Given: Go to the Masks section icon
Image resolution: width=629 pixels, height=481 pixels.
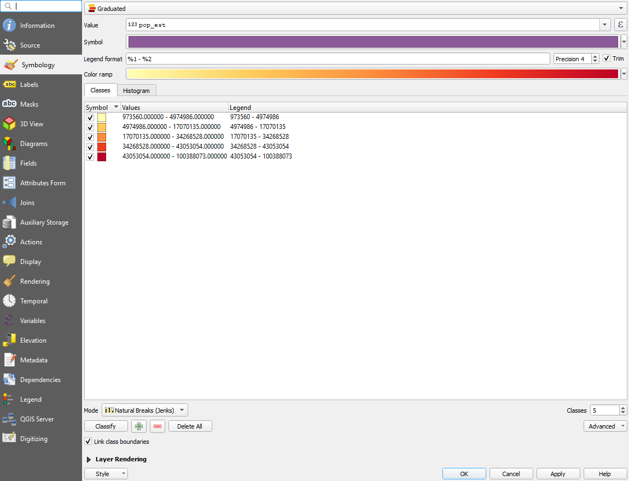Looking at the screenshot, I should (x=9, y=104).
